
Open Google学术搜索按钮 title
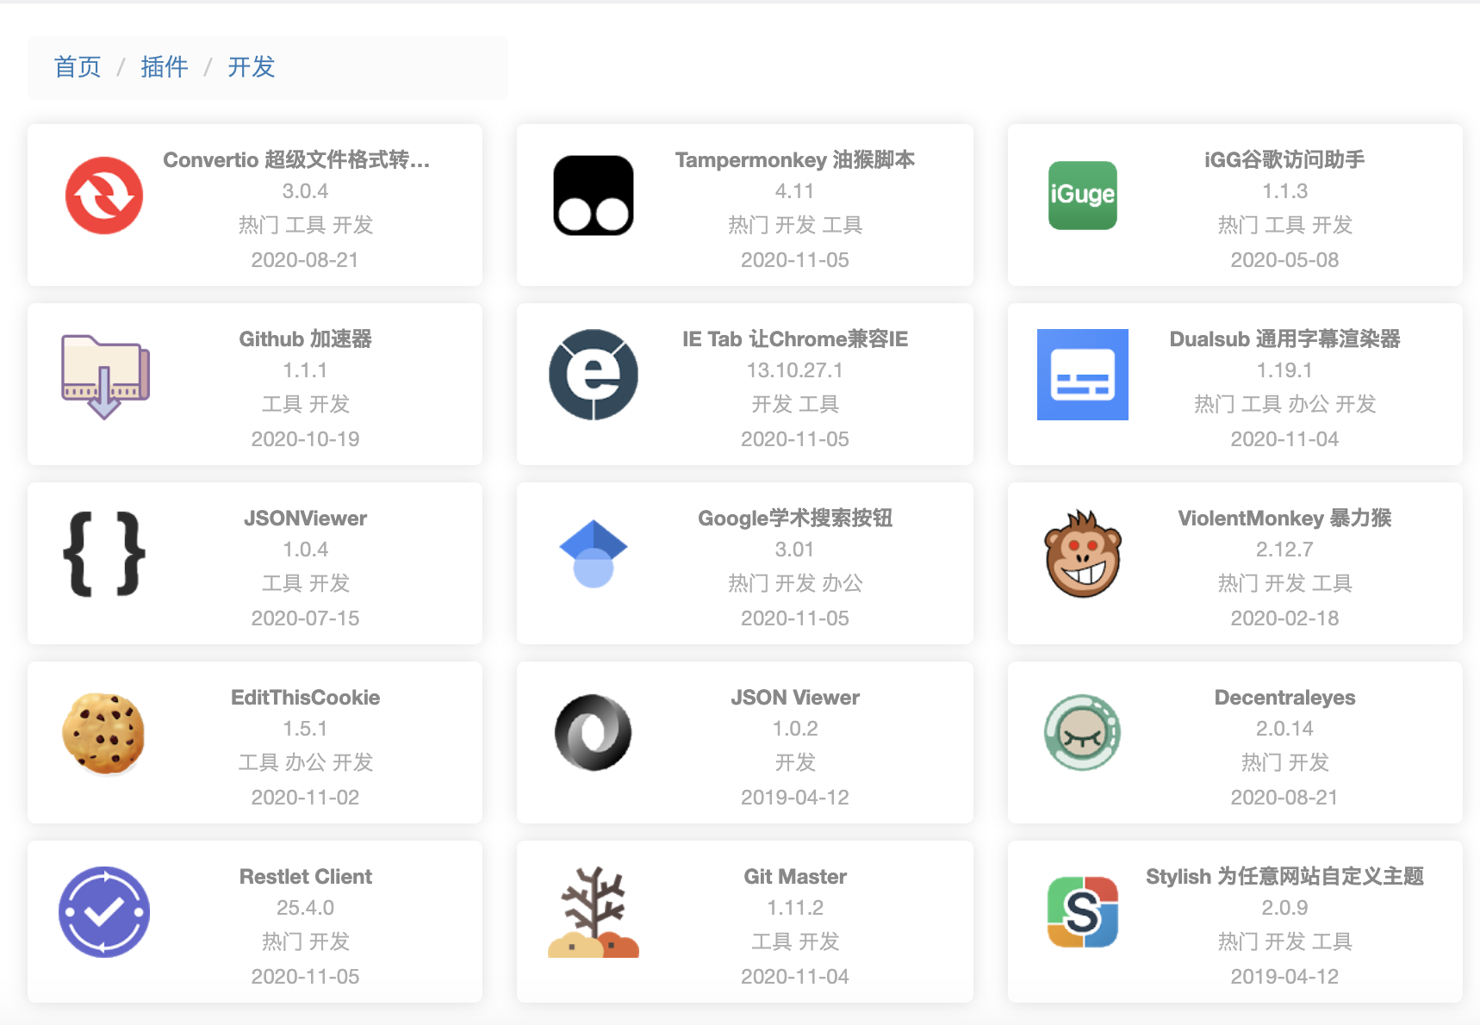click(795, 519)
